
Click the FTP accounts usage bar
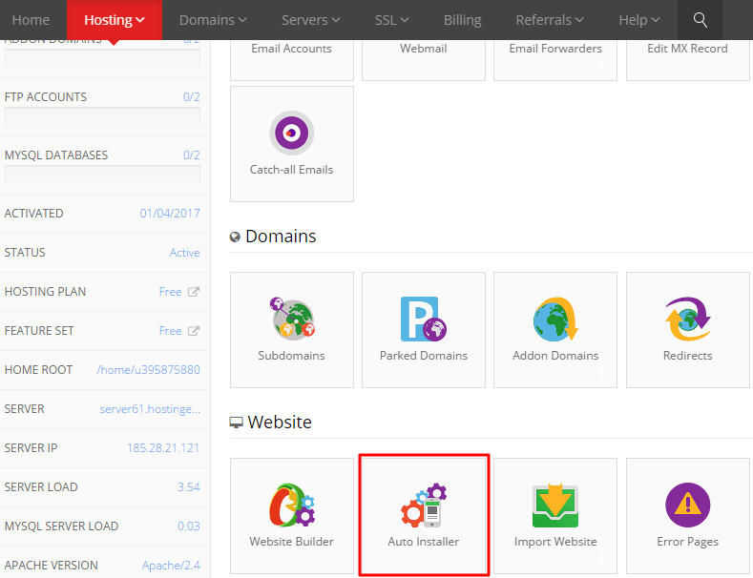[102, 117]
